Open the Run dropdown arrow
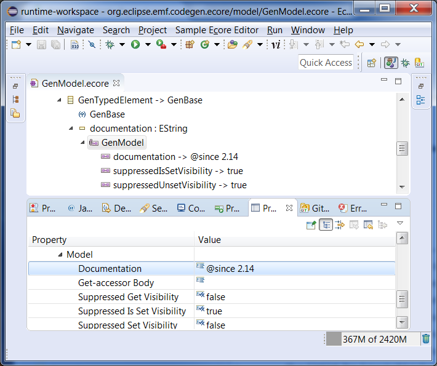Screen dimensions: 437x366 (148, 44)
